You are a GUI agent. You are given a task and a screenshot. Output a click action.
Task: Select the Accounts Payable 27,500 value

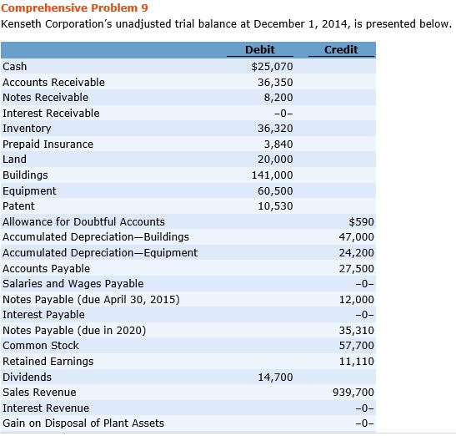(x=356, y=268)
